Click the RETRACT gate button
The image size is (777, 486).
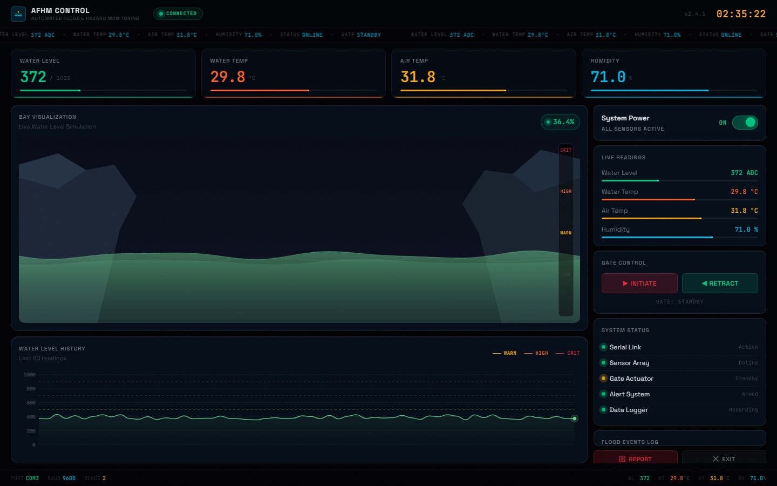pyautogui.click(x=720, y=283)
